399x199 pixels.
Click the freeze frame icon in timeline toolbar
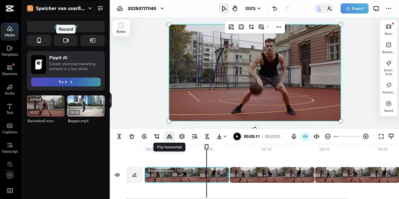(182, 136)
